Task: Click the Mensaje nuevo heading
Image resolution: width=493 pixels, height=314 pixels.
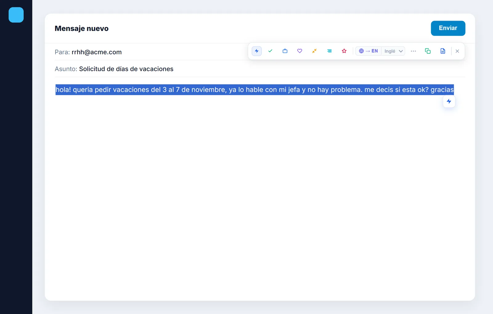Action: point(82,28)
